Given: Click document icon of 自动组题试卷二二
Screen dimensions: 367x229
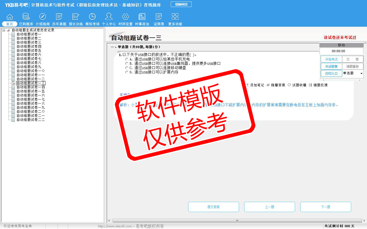Looking at the screenshot, I should (x=13, y=120).
